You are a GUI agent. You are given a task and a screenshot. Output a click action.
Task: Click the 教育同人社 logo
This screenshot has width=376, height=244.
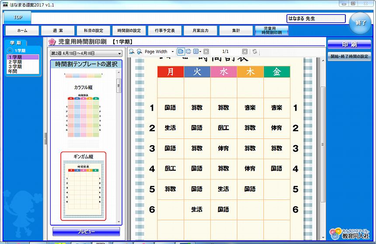click(x=349, y=234)
